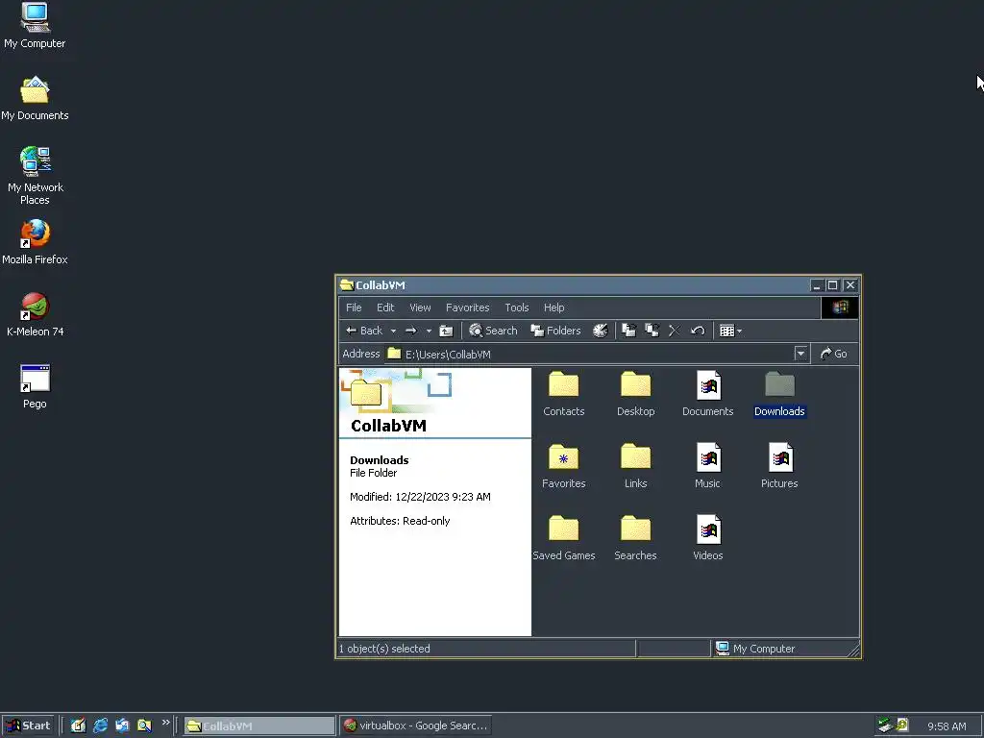Launch Outlook Express from Quick Launch
Viewport: 984px width, 738px height.
click(122, 726)
